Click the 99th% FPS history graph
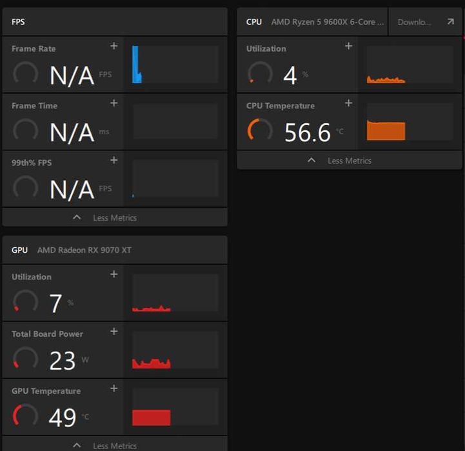465x451 pixels. (x=175, y=179)
